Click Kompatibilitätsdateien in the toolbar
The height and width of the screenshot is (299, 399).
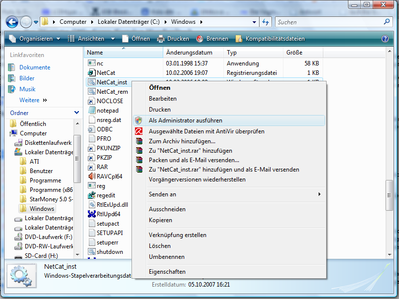[x=270, y=39]
